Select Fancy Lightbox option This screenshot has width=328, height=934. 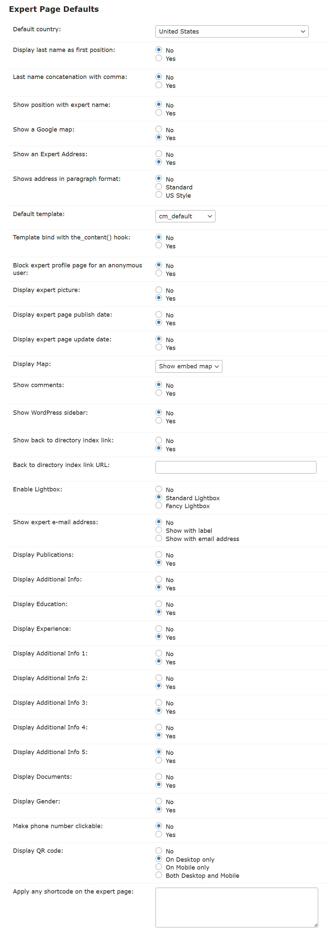[159, 505]
